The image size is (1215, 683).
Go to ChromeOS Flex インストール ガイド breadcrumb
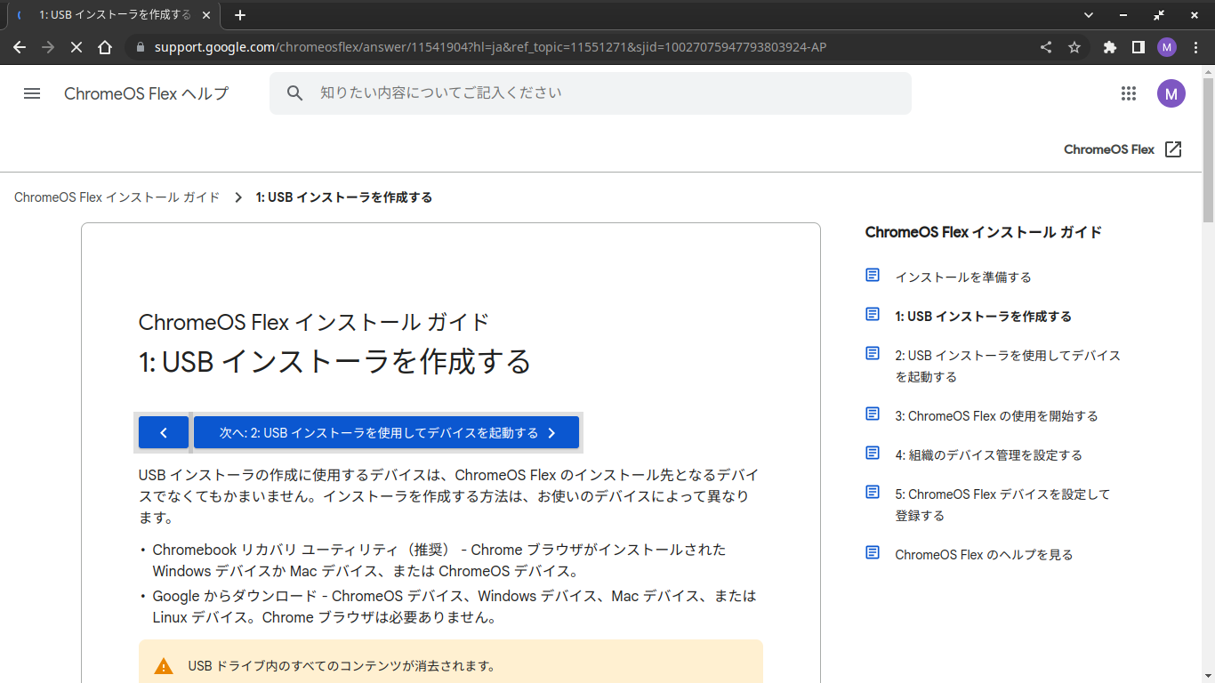tap(117, 197)
